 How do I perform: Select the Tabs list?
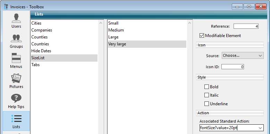64,65
